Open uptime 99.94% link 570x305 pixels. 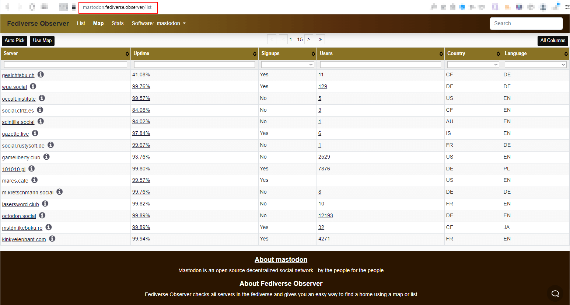pyautogui.click(x=141, y=239)
